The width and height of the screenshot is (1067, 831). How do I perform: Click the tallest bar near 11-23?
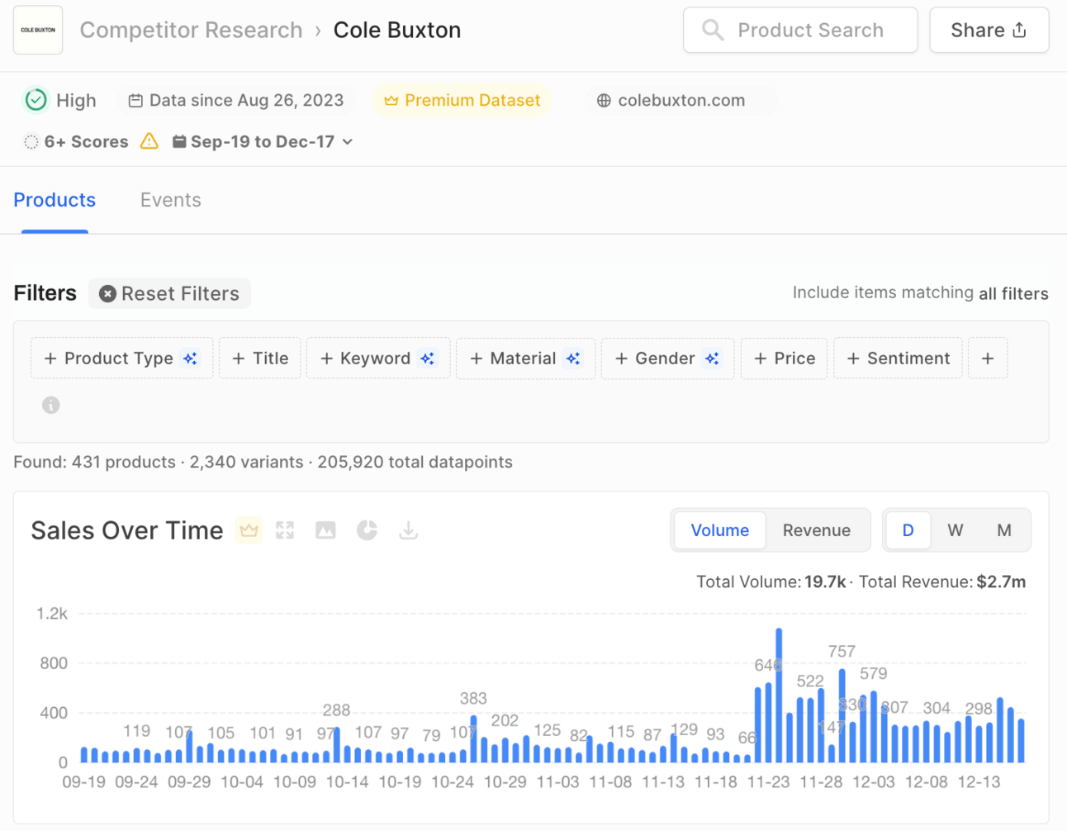click(x=779, y=696)
